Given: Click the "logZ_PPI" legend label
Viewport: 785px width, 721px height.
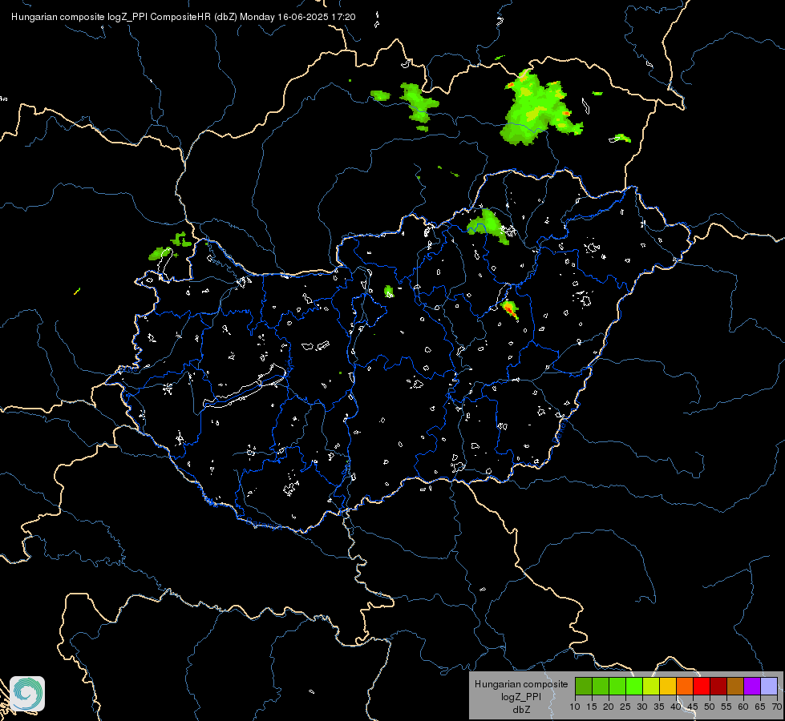Looking at the screenshot, I should (x=521, y=696).
